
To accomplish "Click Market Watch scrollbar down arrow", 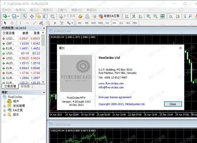I will (x=43, y=82).
